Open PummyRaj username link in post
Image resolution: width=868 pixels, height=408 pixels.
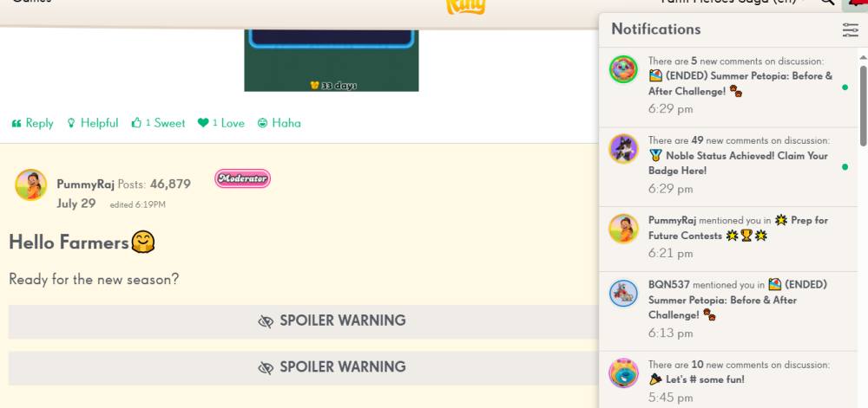point(85,184)
